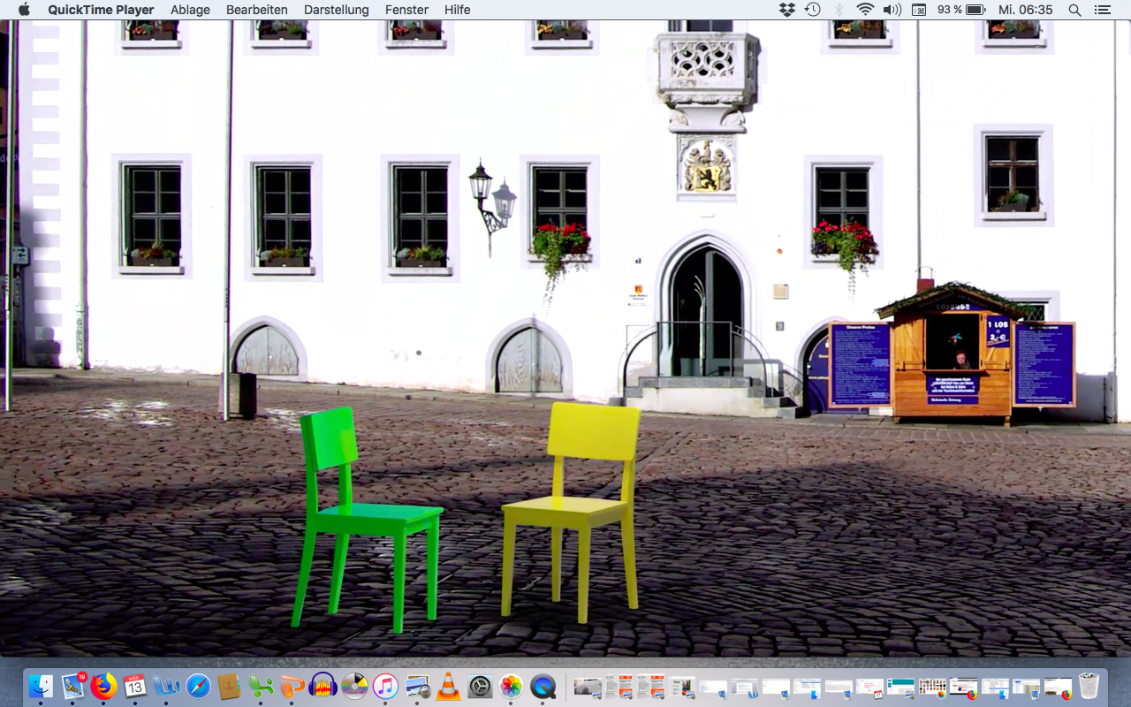1131x707 pixels.
Task: Open the Trash in the Dock
Action: [1089, 686]
